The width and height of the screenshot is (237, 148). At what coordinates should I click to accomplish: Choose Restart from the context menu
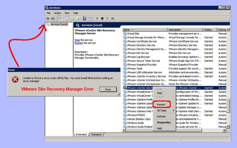[x=161, y=104]
